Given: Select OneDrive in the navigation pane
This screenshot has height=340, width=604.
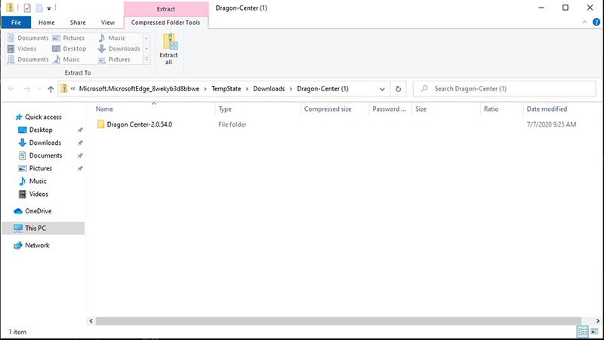Looking at the screenshot, I should point(38,211).
